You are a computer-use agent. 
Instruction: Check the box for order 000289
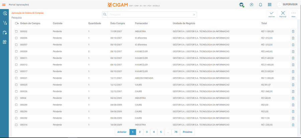tap(16, 105)
